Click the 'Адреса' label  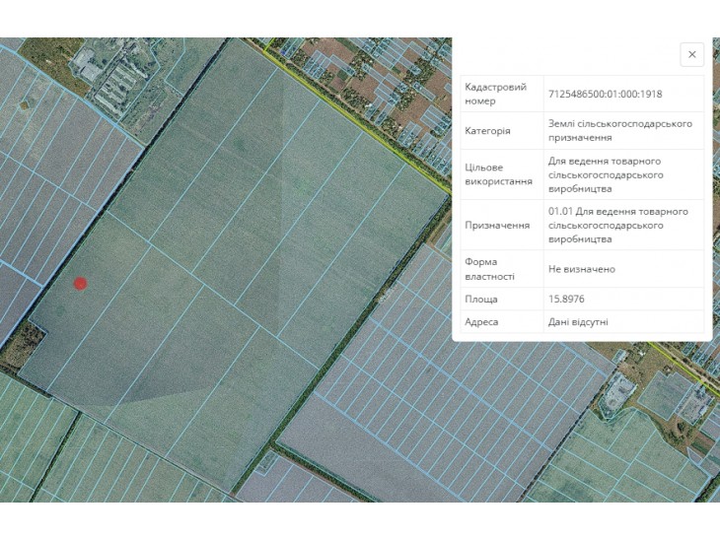[481, 321]
